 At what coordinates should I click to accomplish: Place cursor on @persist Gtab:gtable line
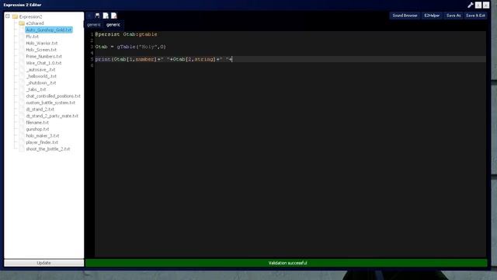coord(126,34)
